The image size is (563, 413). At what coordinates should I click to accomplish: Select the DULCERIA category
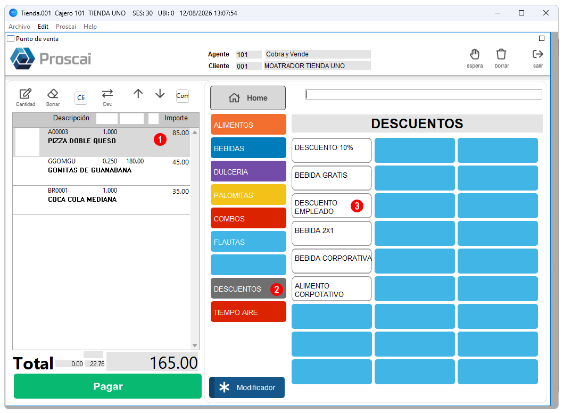point(248,171)
